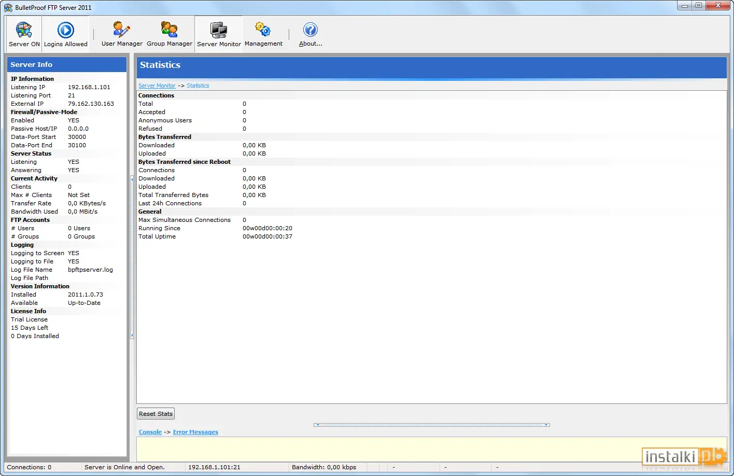Open the Group Manager
Screen dimensions: 734x476
170,34
